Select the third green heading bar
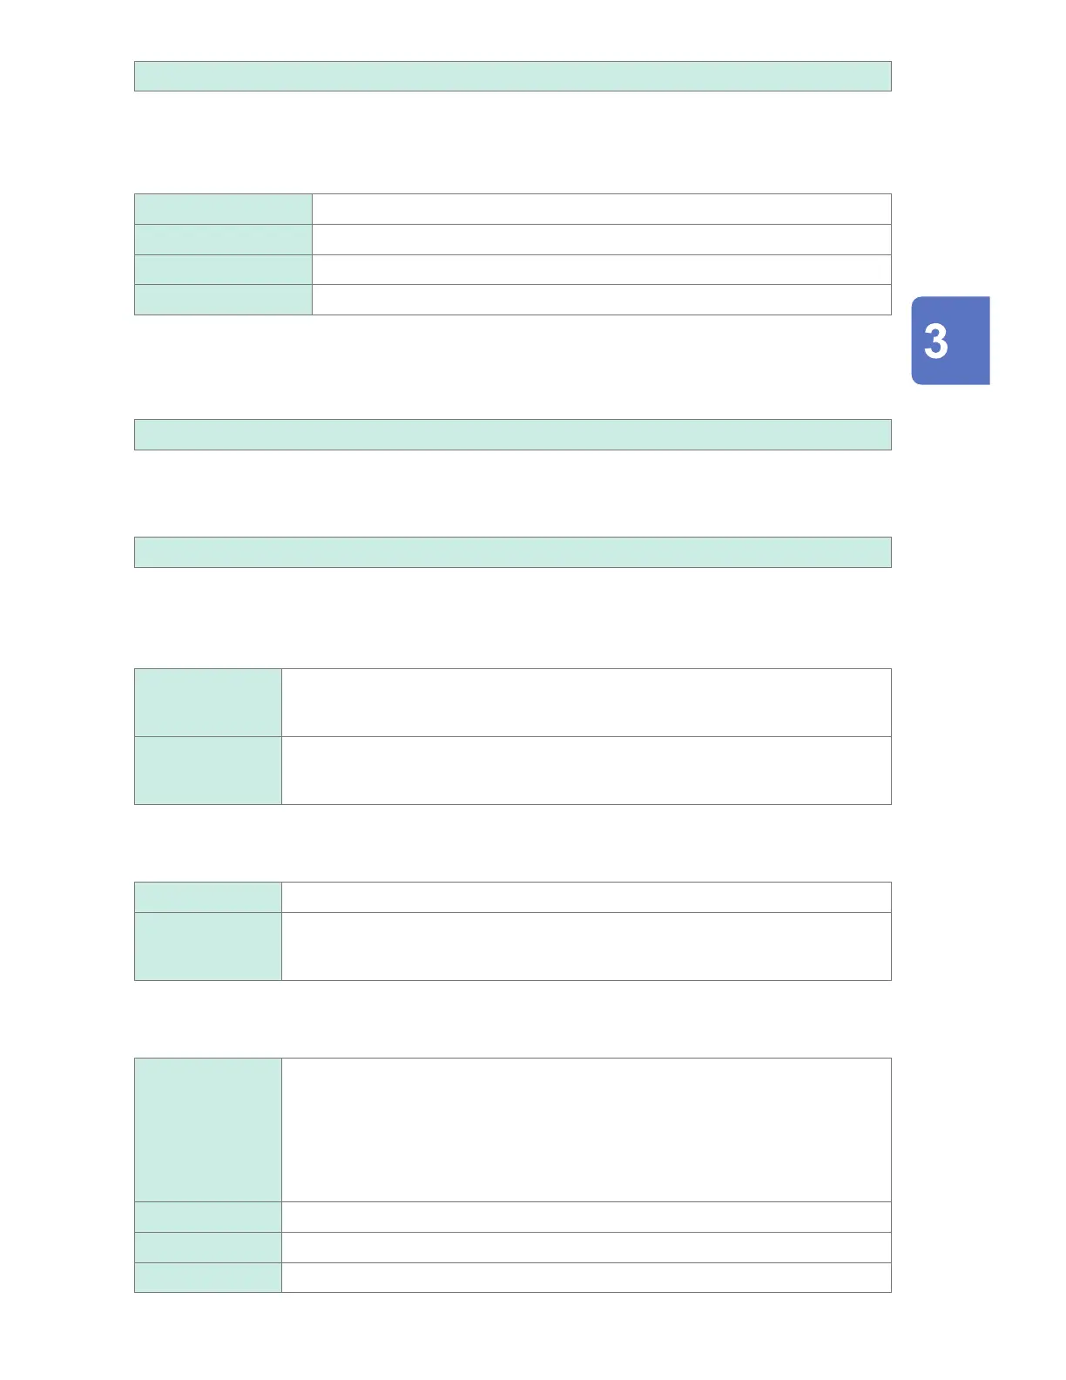The width and height of the screenshot is (1066, 1380). point(513,552)
